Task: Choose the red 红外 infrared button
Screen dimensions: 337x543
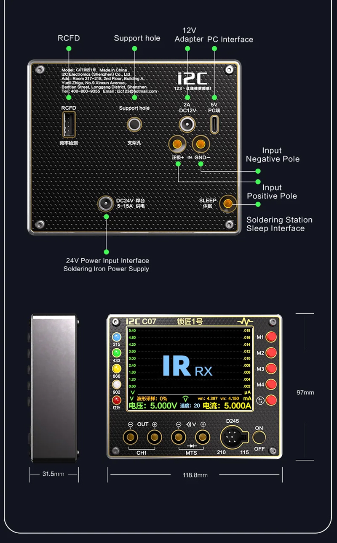Action: pos(116,400)
